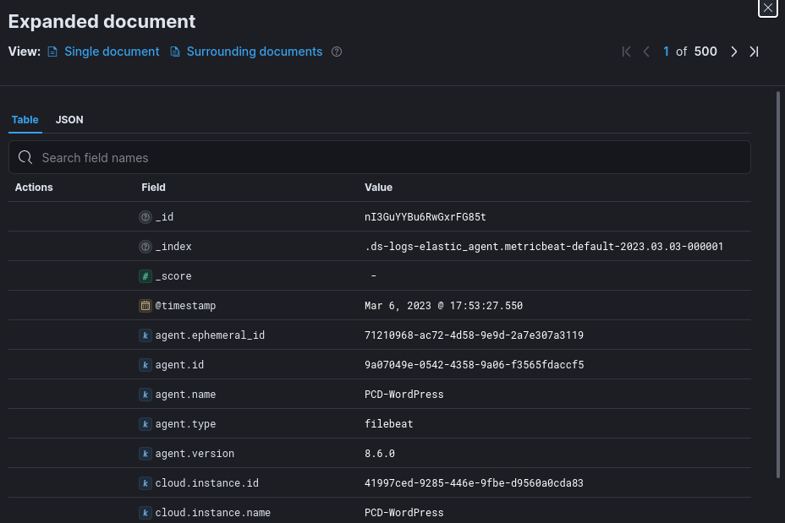Screen dimensions: 785x523
Task: Click the number icon next to _score
Action: (145, 276)
